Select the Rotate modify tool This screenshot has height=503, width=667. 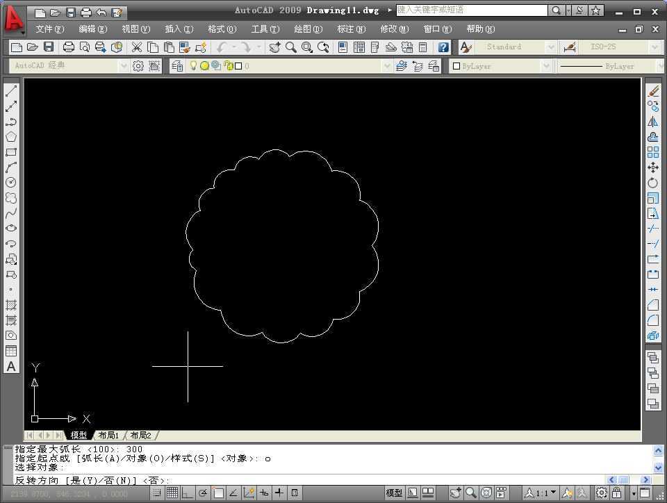coord(653,183)
